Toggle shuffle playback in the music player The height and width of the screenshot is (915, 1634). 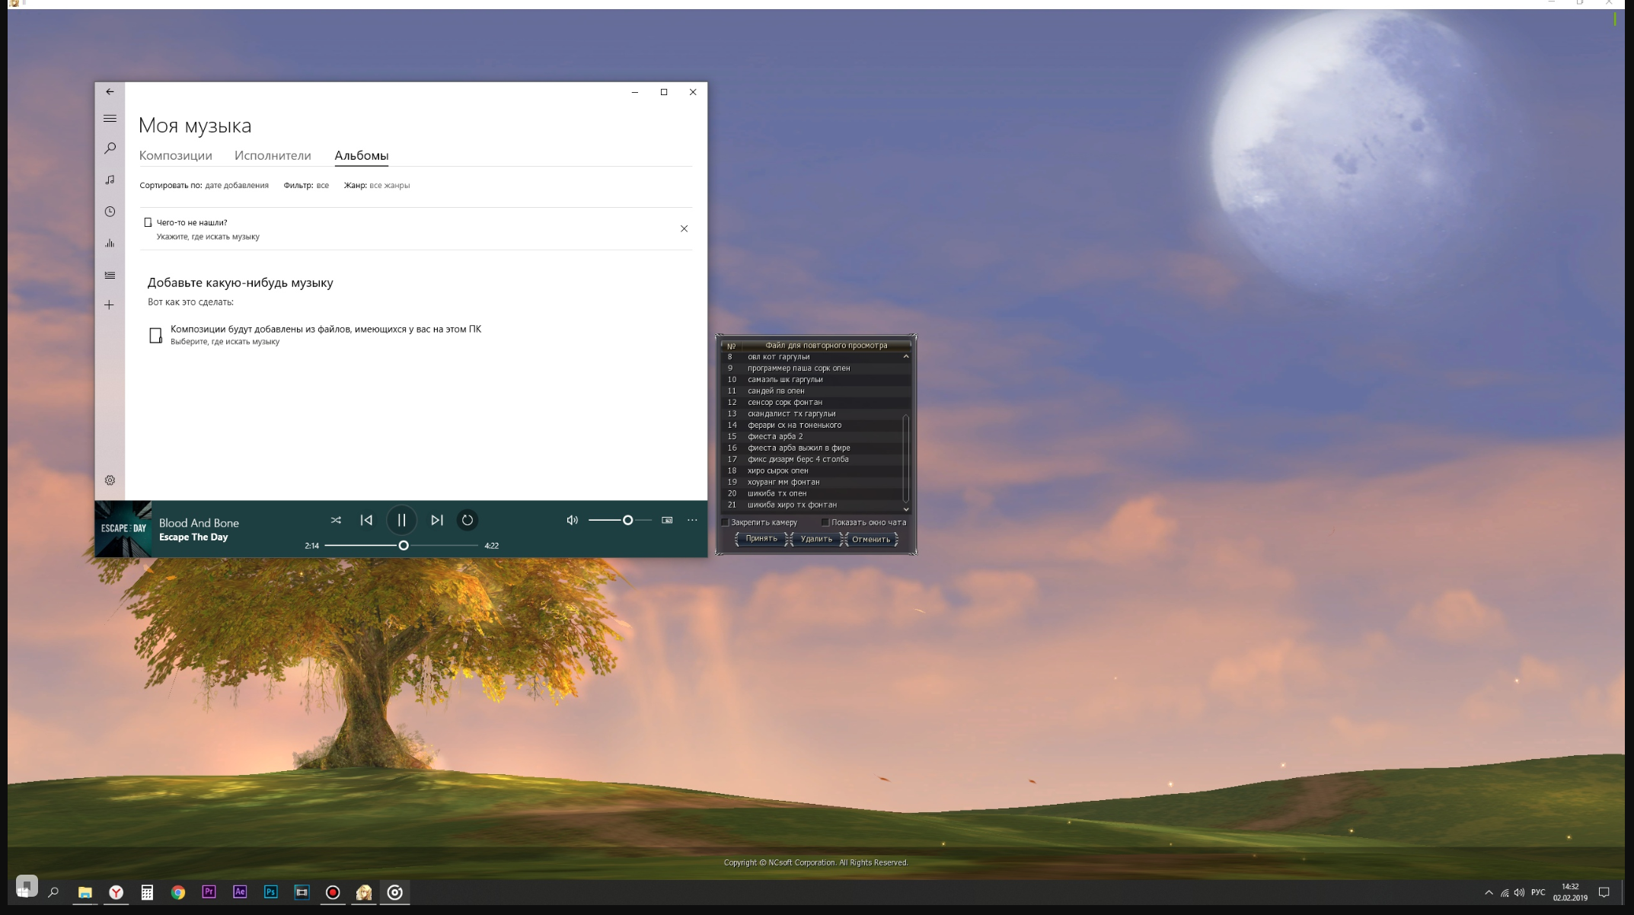[x=336, y=520]
